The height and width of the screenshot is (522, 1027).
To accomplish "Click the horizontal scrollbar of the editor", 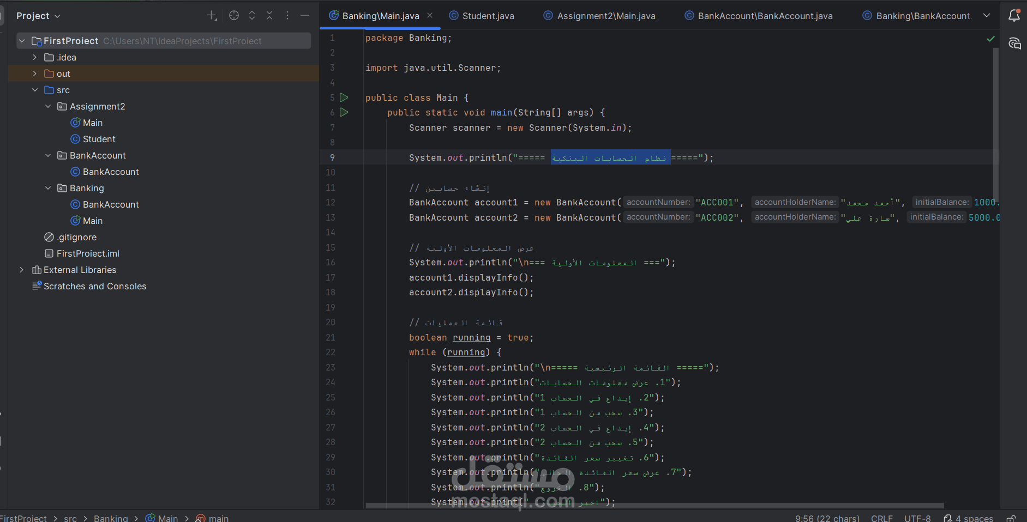I will (x=654, y=506).
